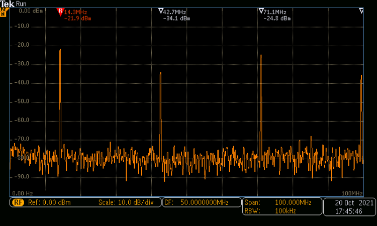377x226 pixels.
Task: Click the Run acquisition status
Action: (22, 4)
